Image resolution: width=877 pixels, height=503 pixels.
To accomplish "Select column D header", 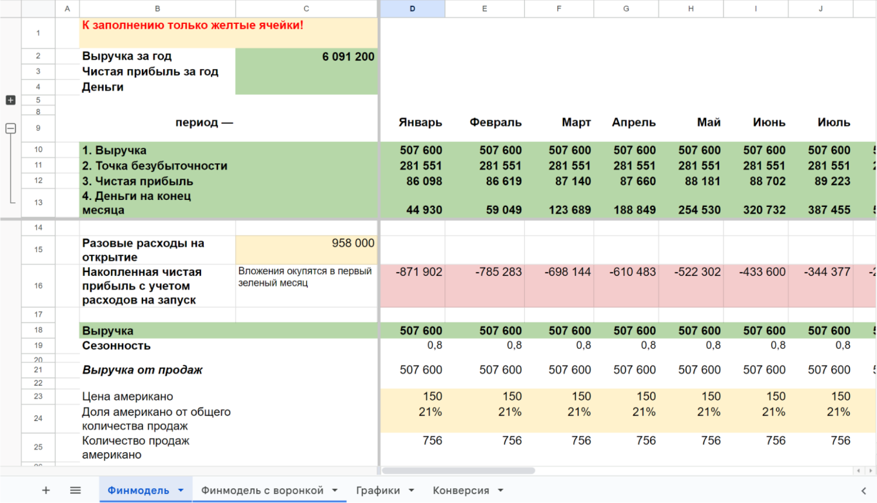I will point(413,8).
